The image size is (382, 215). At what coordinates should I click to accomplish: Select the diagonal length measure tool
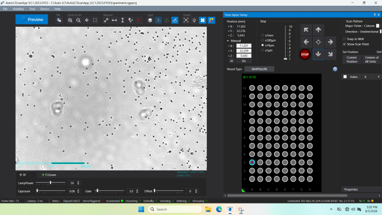tap(106, 20)
